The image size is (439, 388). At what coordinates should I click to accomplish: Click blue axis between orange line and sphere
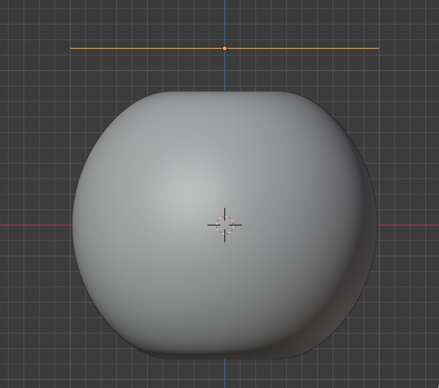tap(225, 71)
